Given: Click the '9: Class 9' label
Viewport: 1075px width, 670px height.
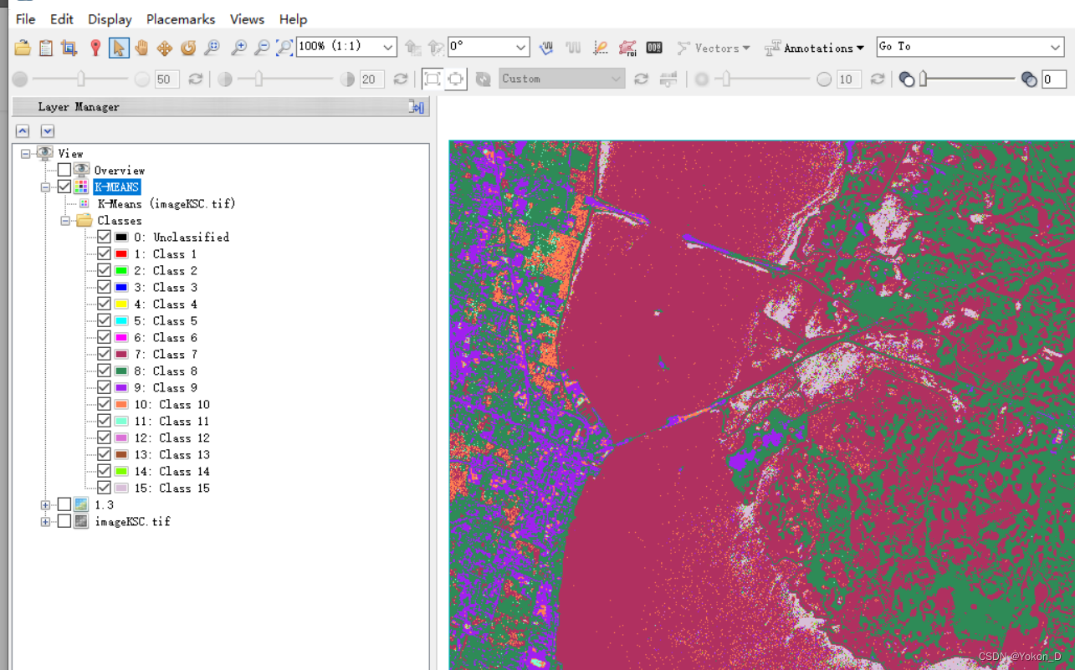Looking at the screenshot, I should pos(166,387).
